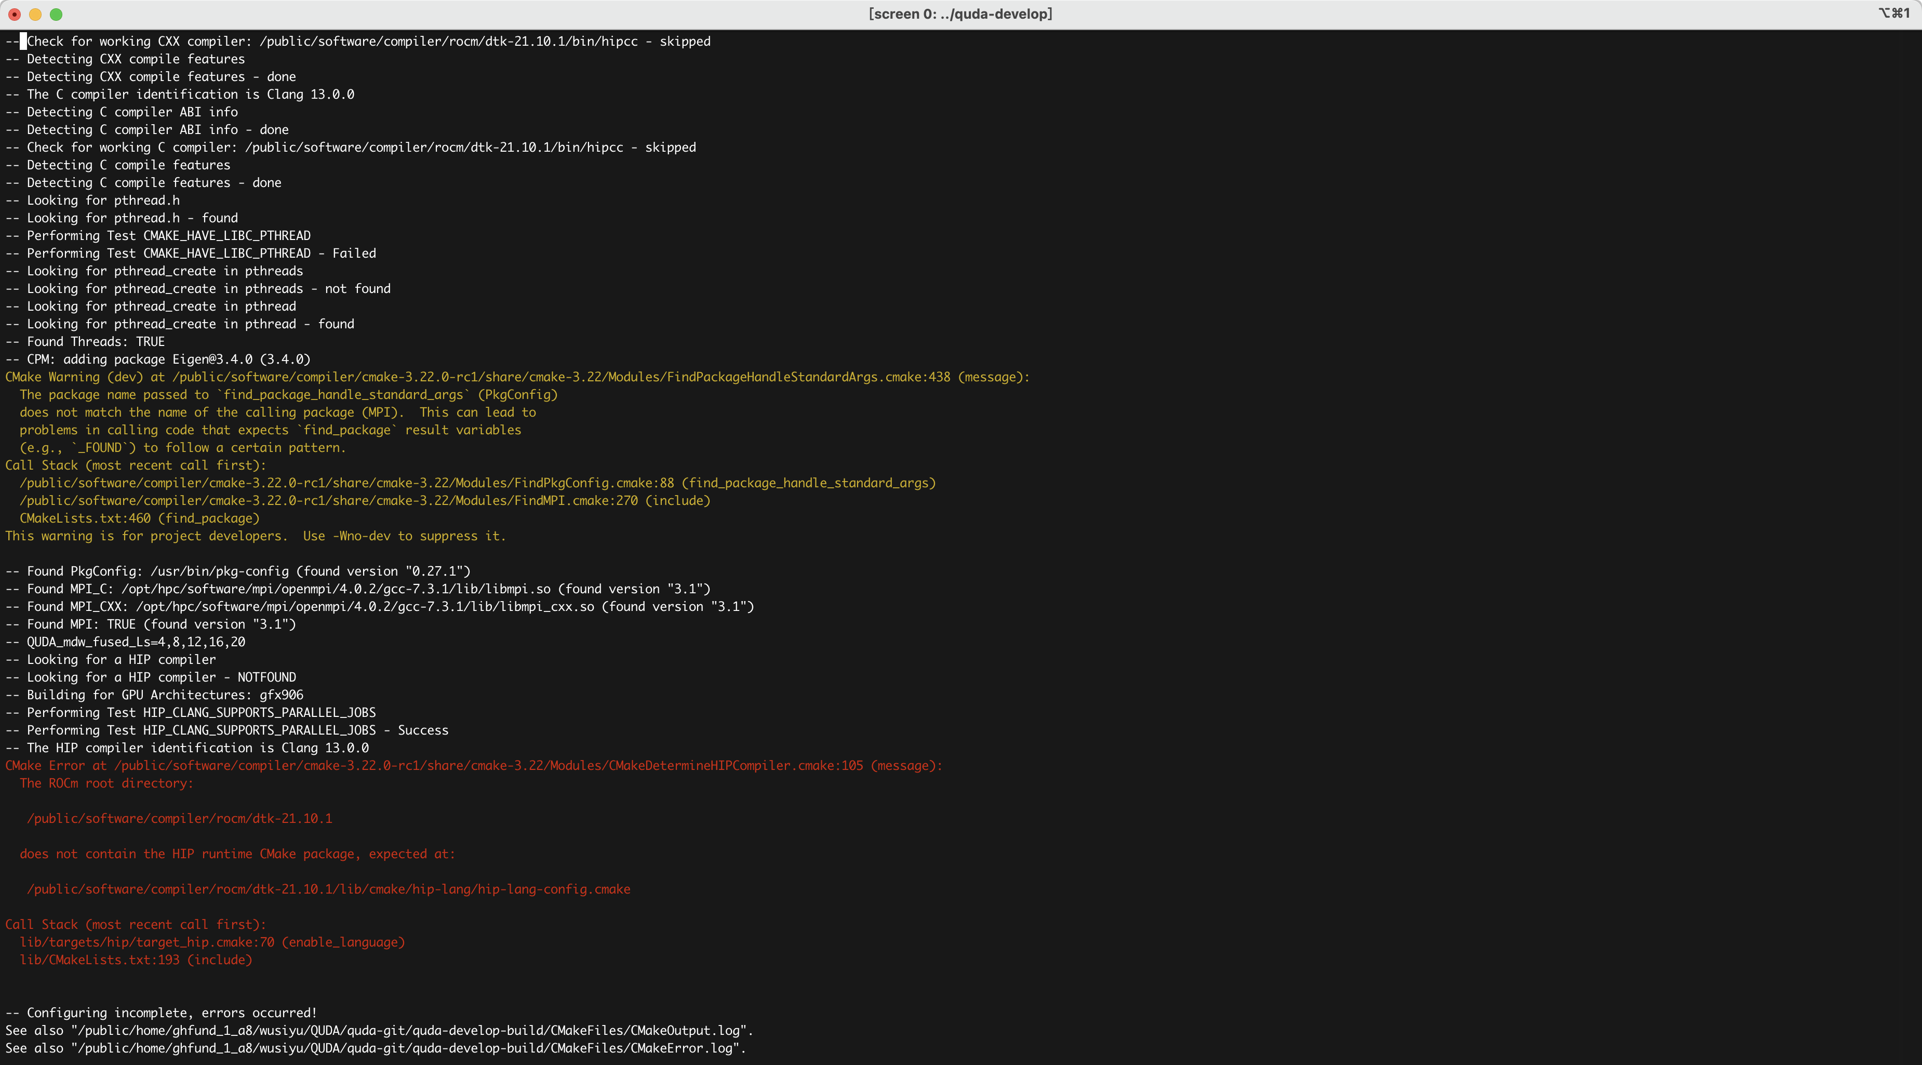Click the CMakeOutput.log path line
The width and height of the screenshot is (1922, 1065).
(x=380, y=1031)
